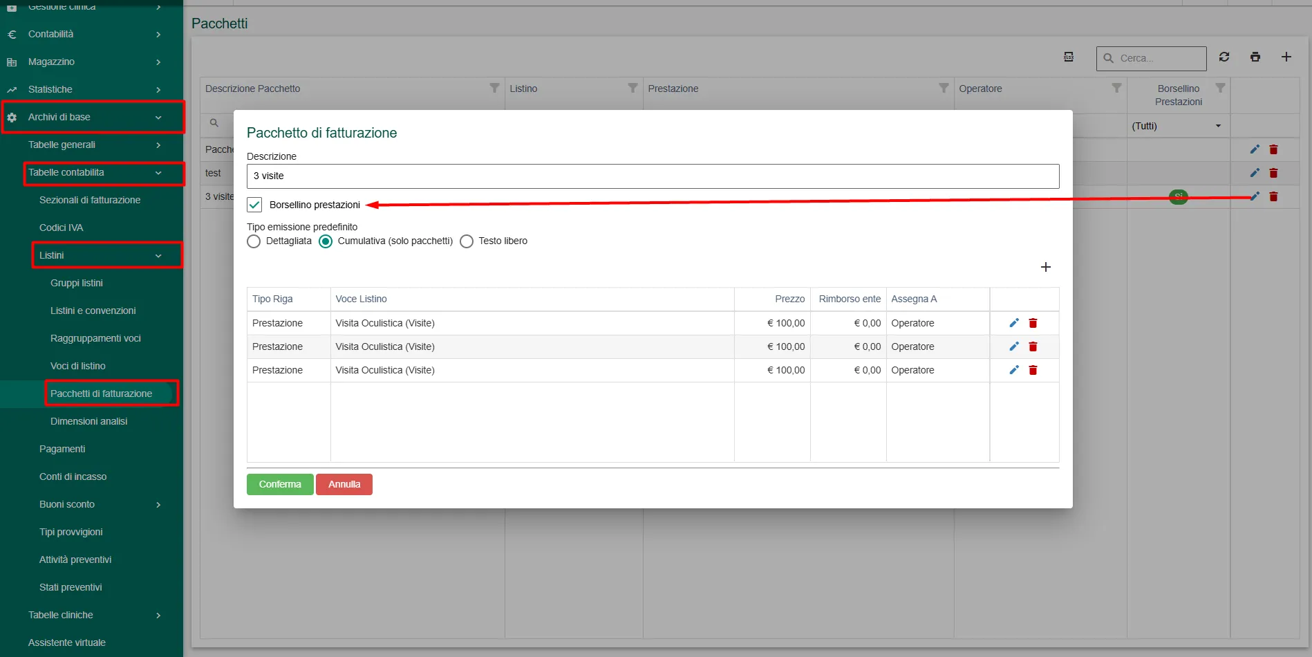Click the euro icon next to Contabilità
This screenshot has height=657, width=1312.
click(x=12, y=34)
